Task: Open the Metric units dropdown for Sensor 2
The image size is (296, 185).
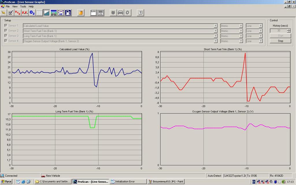Action: coord(241,31)
